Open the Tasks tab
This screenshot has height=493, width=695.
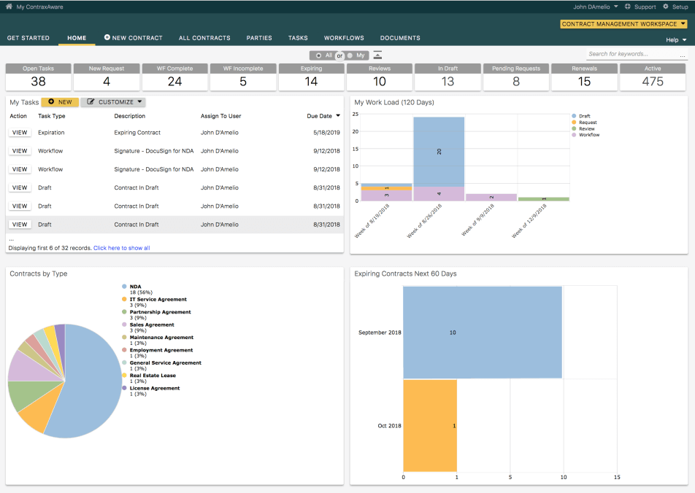[298, 38]
